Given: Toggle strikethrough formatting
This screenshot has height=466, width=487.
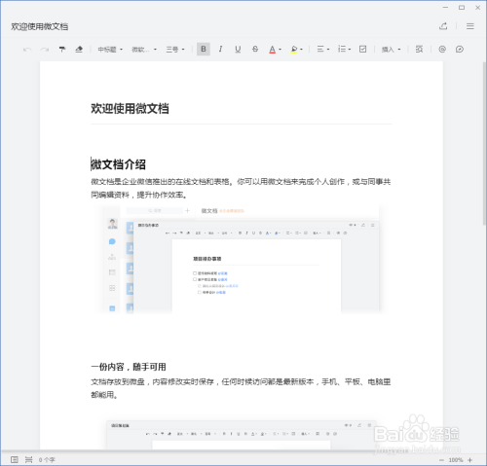Looking at the screenshot, I should click(255, 49).
